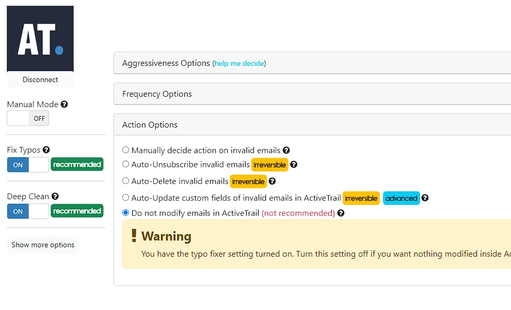Select Do not modify emails in ActiveTrail
Screen dimensions: 511x310
point(125,213)
